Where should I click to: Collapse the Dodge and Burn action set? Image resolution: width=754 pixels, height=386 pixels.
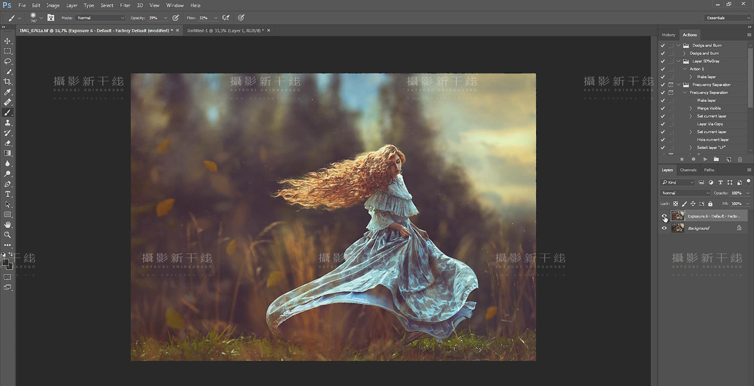(679, 46)
